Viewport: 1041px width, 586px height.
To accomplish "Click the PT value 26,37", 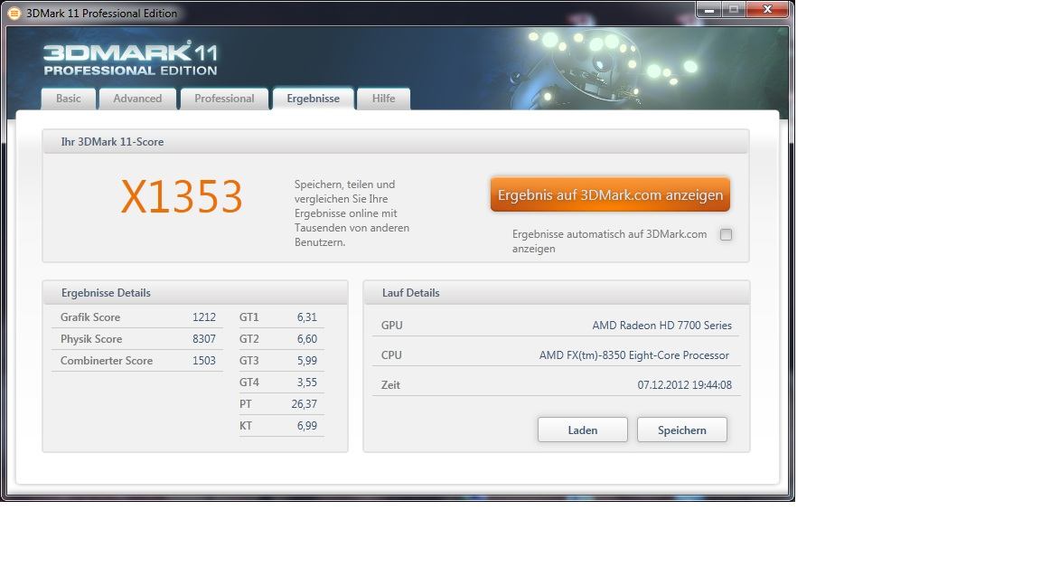I will coord(304,404).
